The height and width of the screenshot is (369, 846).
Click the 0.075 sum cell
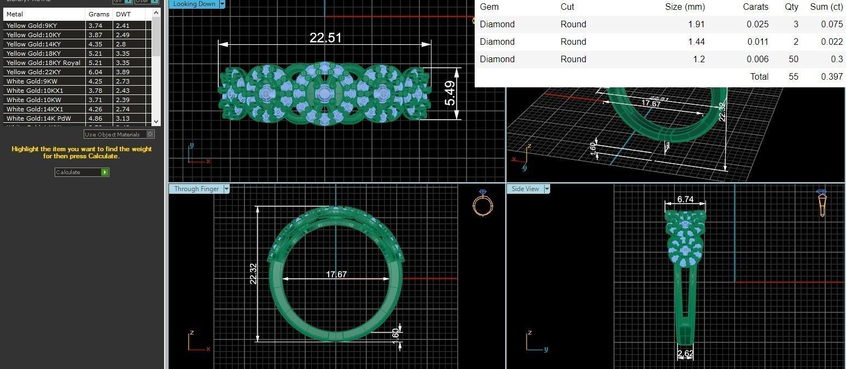832,24
